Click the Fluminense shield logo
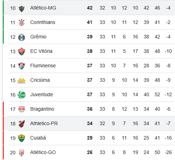 click(22, 66)
